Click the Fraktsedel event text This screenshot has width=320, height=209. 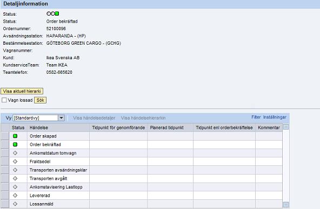tap(40, 162)
